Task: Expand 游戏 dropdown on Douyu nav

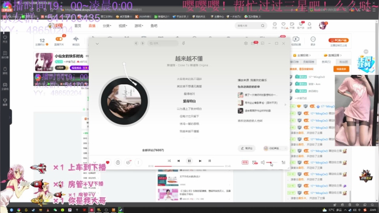Action: [x=139, y=26]
